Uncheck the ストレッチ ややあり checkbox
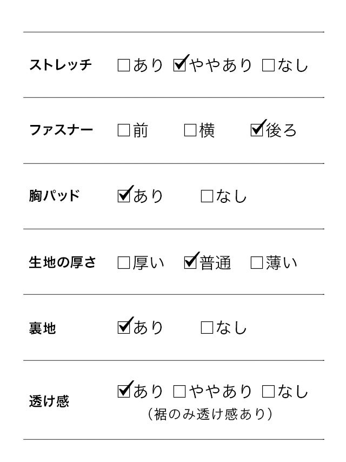This screenshot has width=346, height=462. point(179,66)
